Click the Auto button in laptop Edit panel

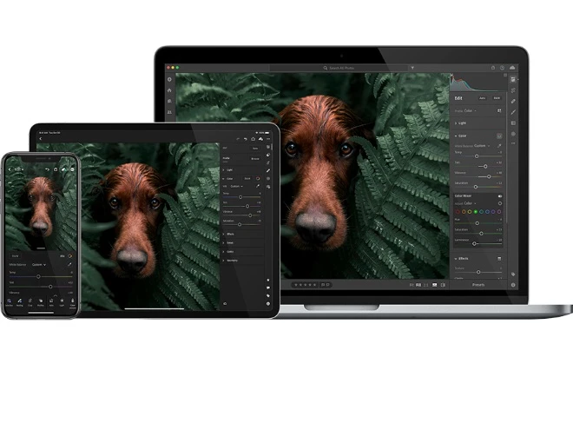click(x=483, y=98)
